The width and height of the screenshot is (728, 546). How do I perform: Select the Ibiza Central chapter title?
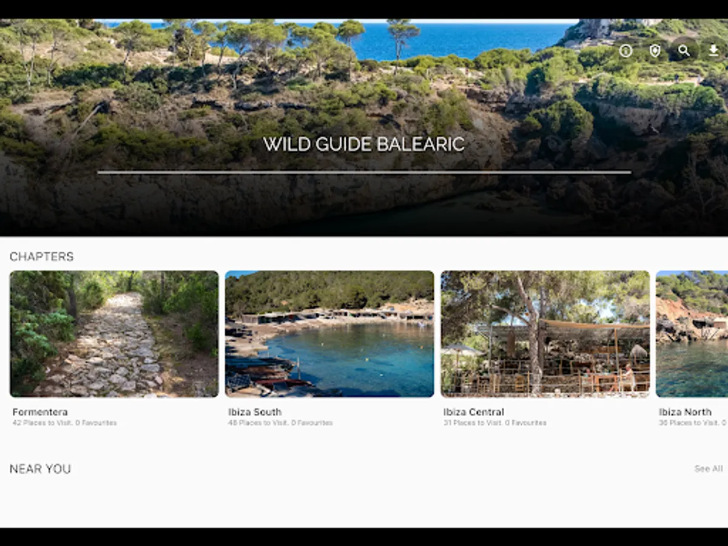pos(474,412)
